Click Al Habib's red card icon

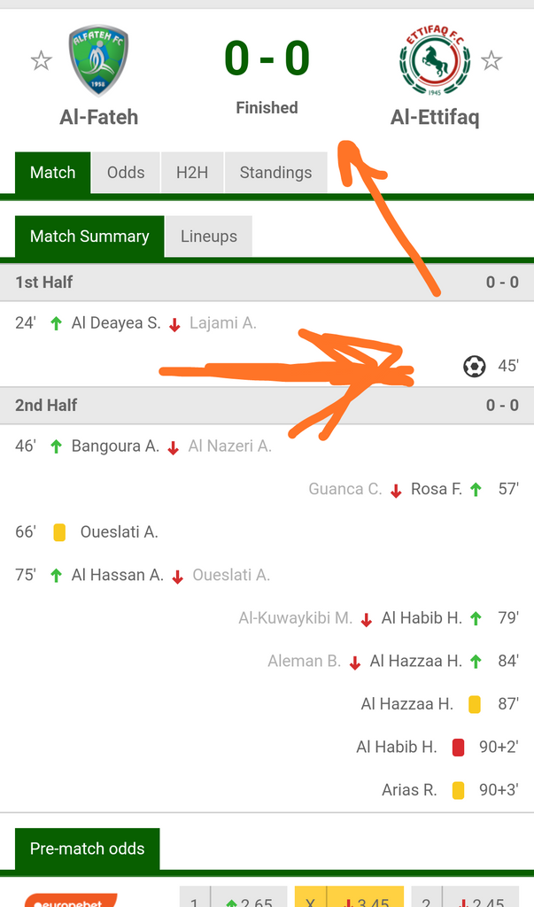[458, 748]
